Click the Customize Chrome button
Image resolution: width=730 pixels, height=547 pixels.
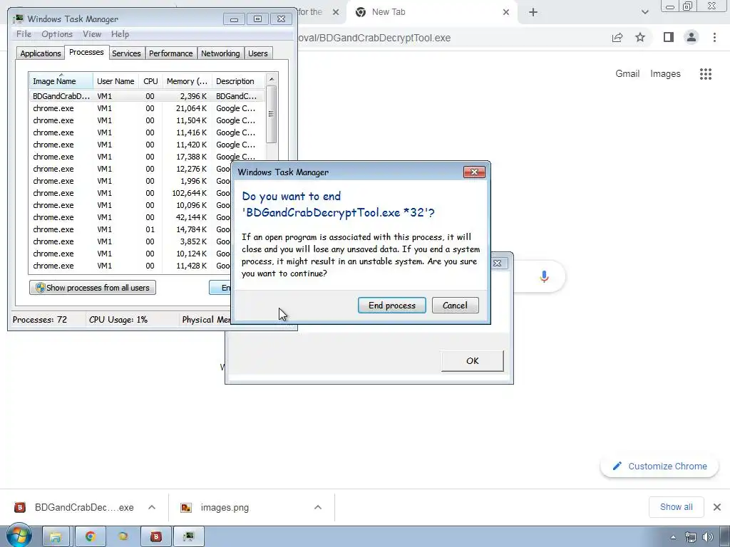(659, 466)
